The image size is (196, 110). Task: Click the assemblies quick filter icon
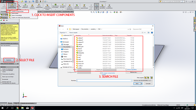(x=148, y=78)
